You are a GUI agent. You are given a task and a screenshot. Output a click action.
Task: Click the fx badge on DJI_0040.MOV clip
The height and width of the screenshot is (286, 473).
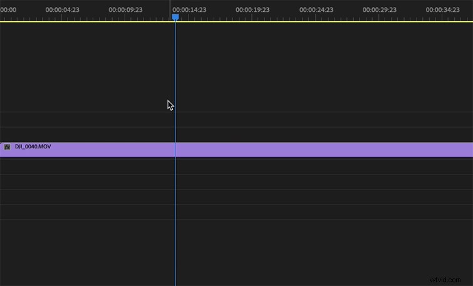click(8, 147)
